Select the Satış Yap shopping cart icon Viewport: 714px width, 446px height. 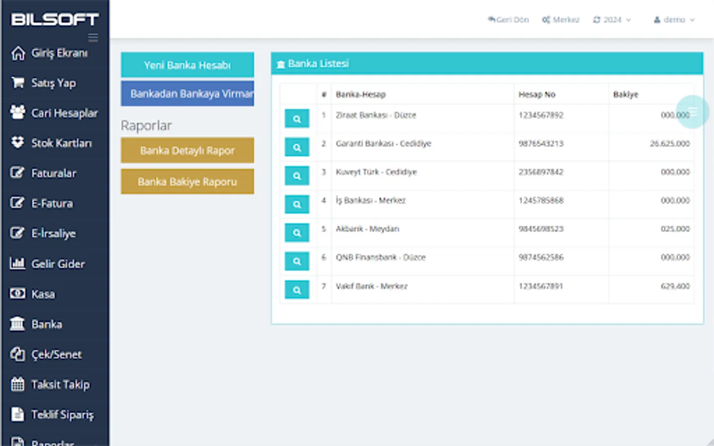click(18, 83)
